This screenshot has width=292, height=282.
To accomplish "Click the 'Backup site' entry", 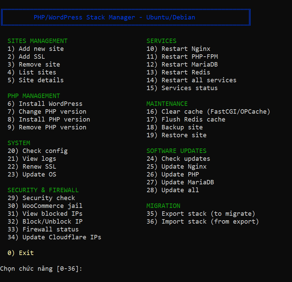I will coord(175,127).
